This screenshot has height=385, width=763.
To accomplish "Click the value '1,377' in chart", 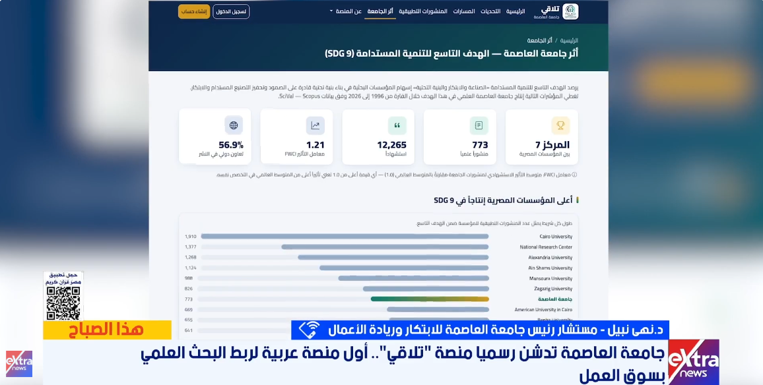I will click(190, 247).
